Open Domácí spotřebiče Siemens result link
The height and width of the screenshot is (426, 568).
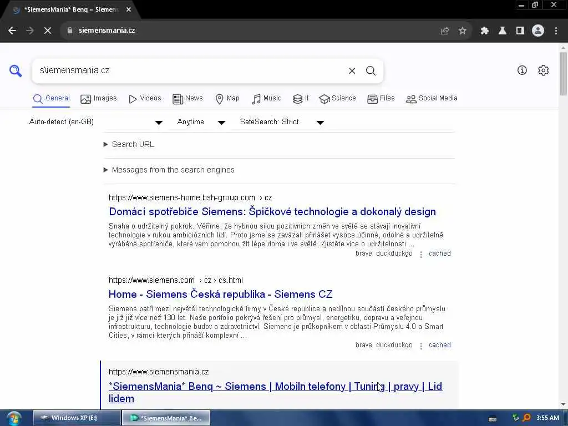(x=272, y=211)
